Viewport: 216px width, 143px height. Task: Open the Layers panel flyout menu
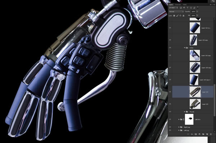click(x=214, y=5)
